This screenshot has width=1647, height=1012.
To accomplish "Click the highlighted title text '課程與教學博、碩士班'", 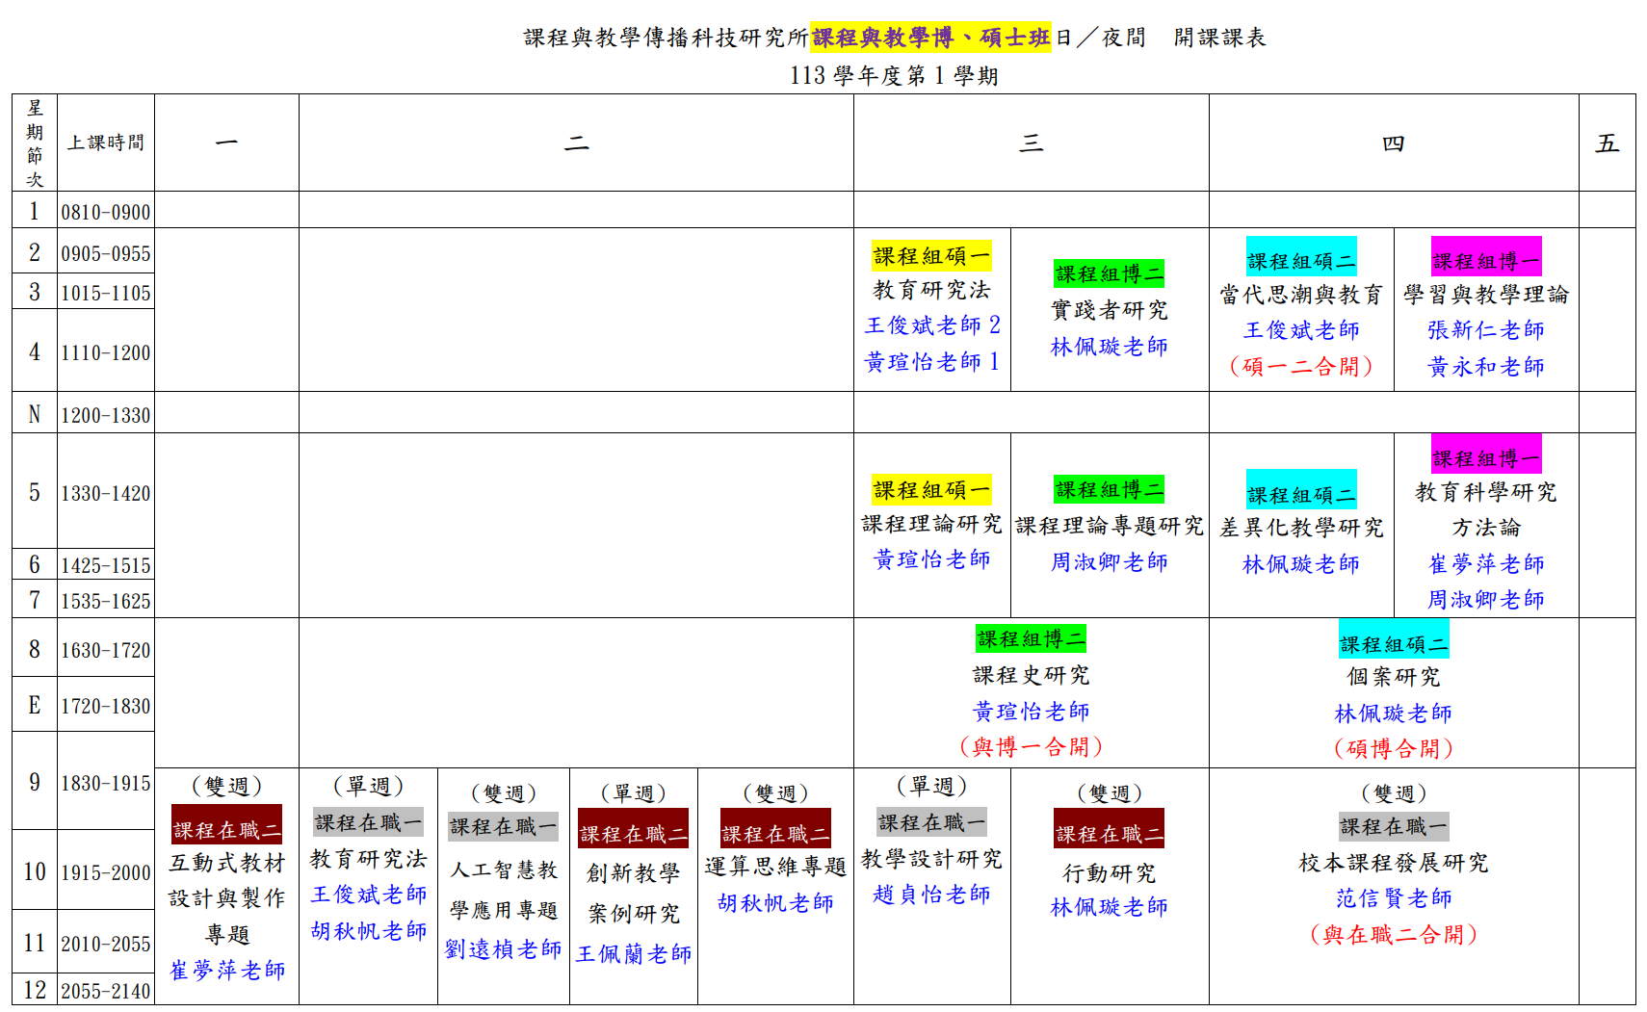I will [x=930, y=38].
